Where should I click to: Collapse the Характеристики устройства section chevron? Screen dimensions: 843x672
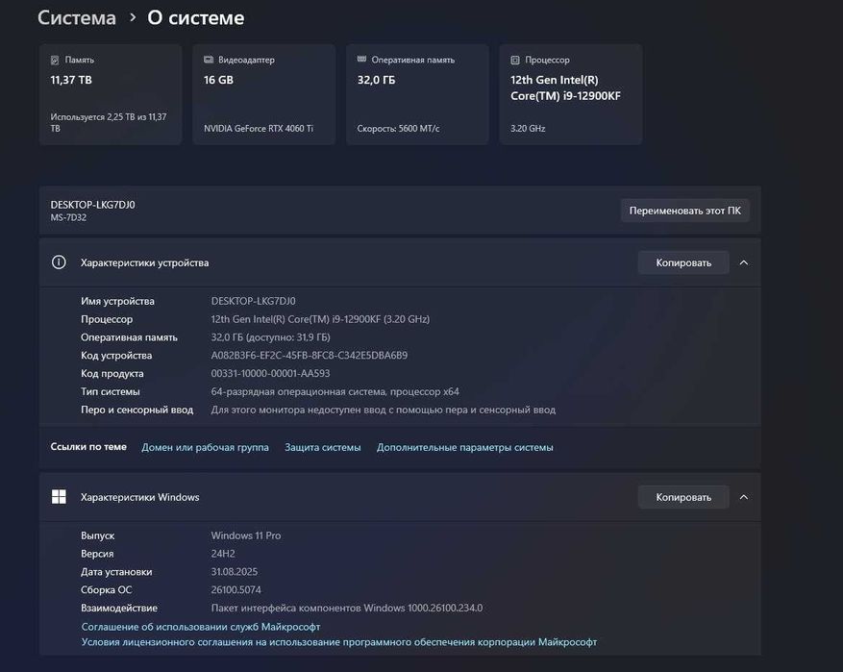[x=744, y=262]
